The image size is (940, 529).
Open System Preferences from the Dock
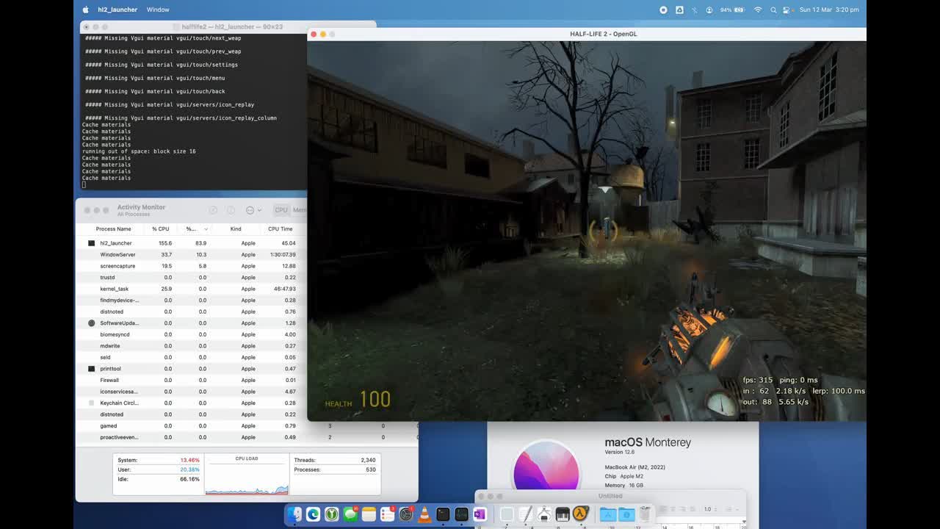tap(406, 514)
